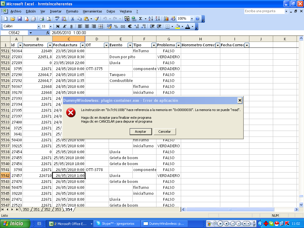
Task: Open the 100% zoom dropdown
Action: tap(192, 19)
